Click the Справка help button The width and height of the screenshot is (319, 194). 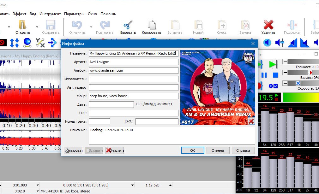pyautogui.click(x=243, y=150)
